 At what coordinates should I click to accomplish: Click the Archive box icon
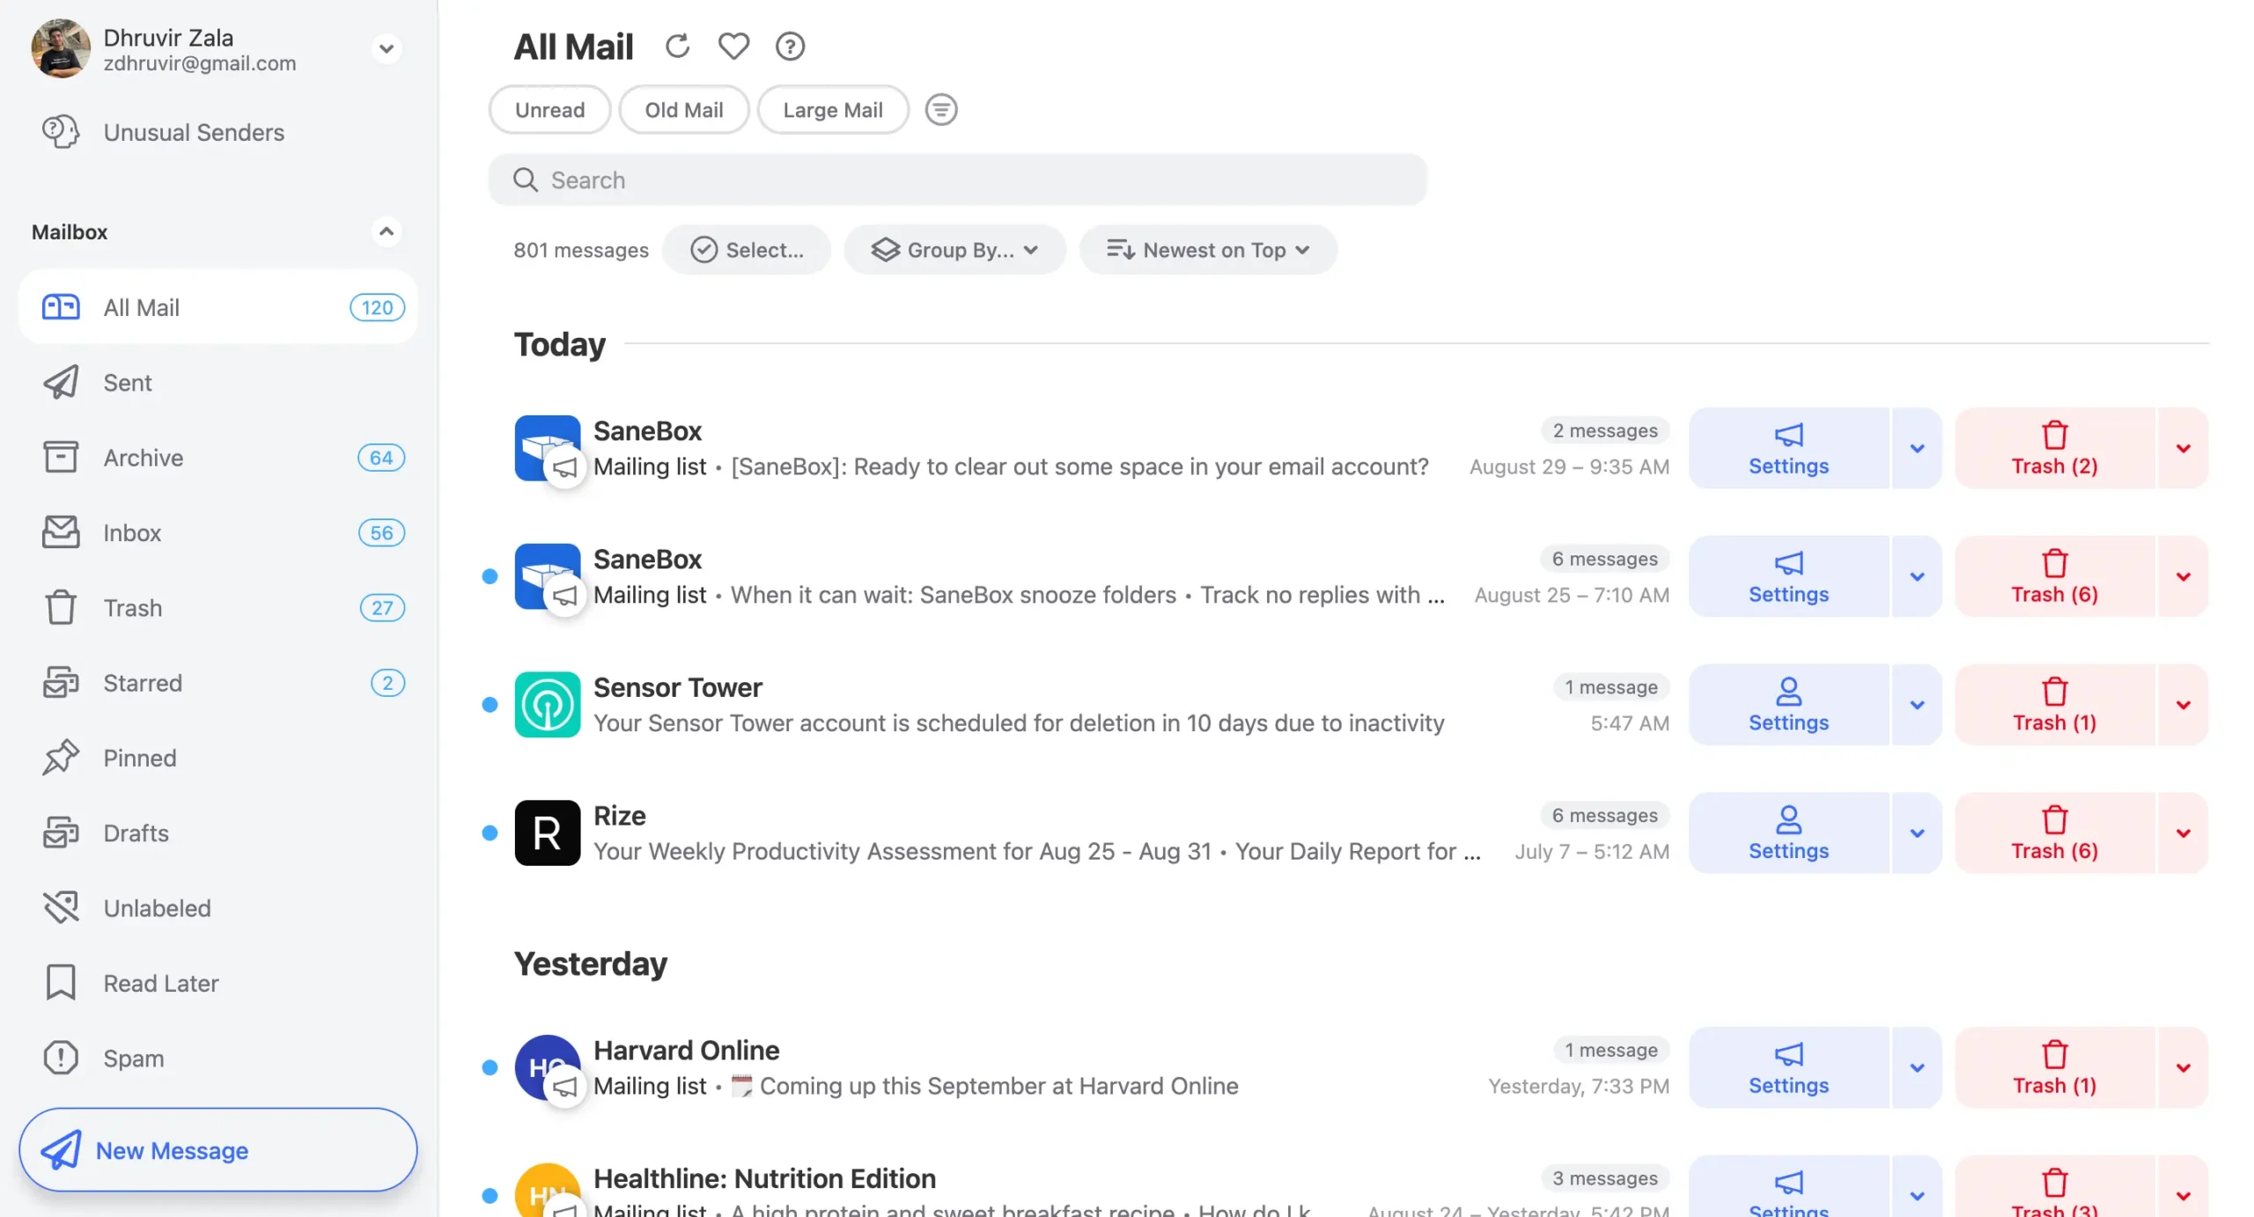[61, 457]
